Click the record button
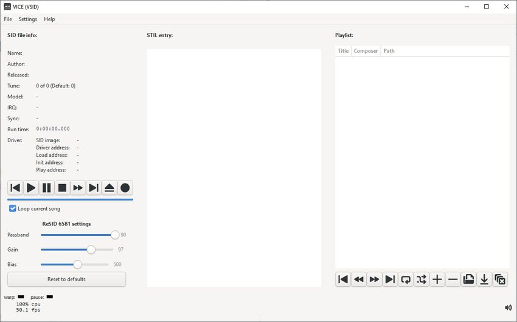Image resolution: width=517 pixels, height=322 pixels. pos(125,188)
